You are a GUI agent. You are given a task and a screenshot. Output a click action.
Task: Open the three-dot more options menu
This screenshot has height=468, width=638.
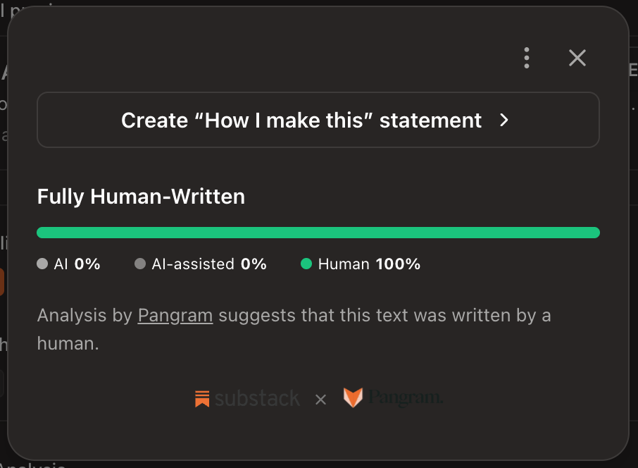[527, 58]
